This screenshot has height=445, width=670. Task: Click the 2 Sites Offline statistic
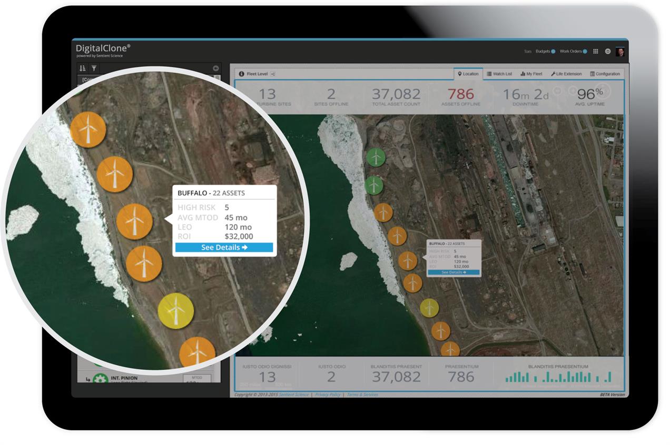[x=331, y=97]
